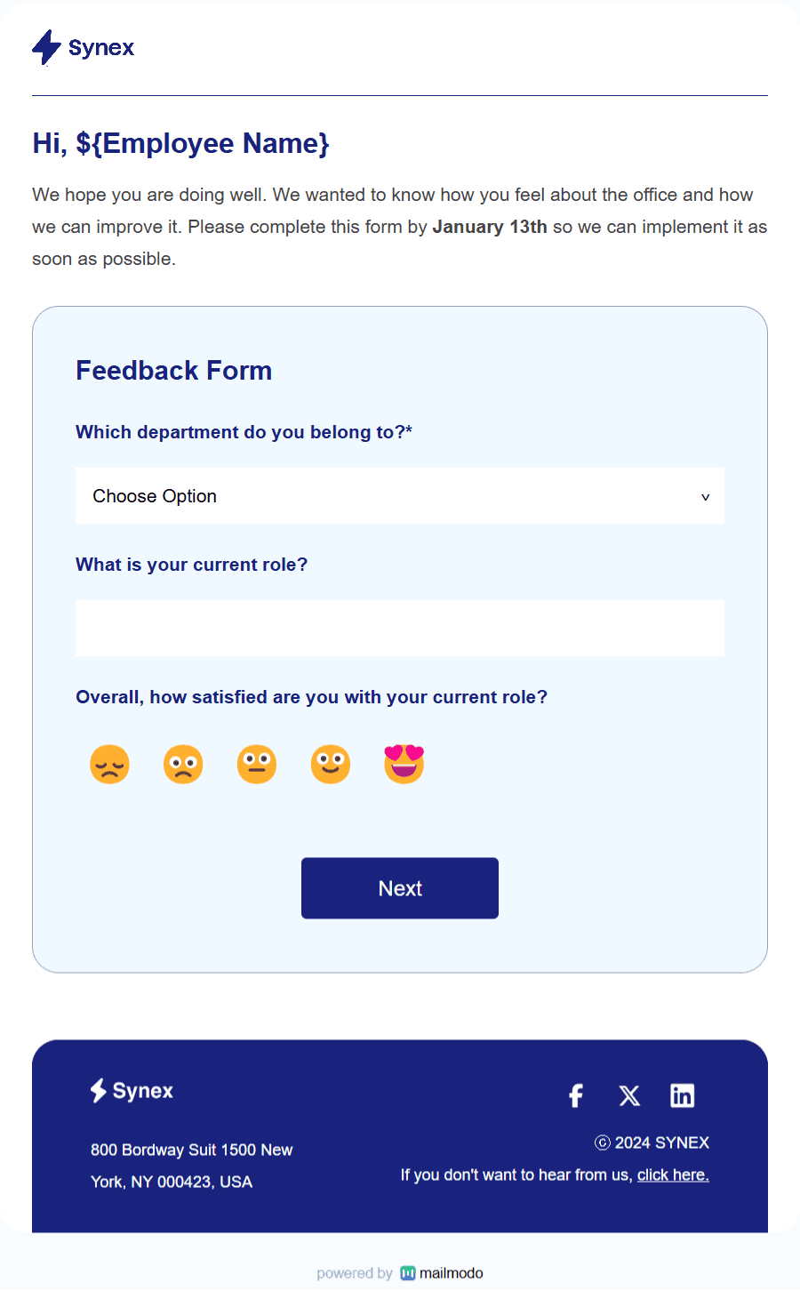This screenshot has height=1291, width=800.
Task: Select the sad face satisfaction rating
Action: pos(109,764)
